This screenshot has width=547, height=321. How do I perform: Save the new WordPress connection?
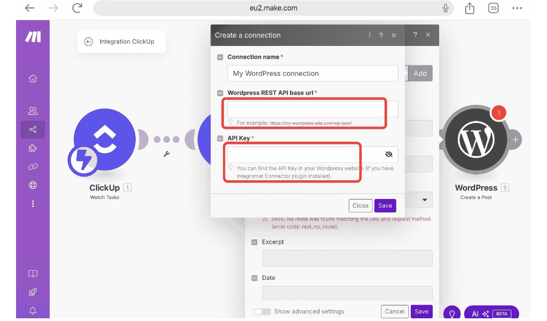click(x=385, y=206)
